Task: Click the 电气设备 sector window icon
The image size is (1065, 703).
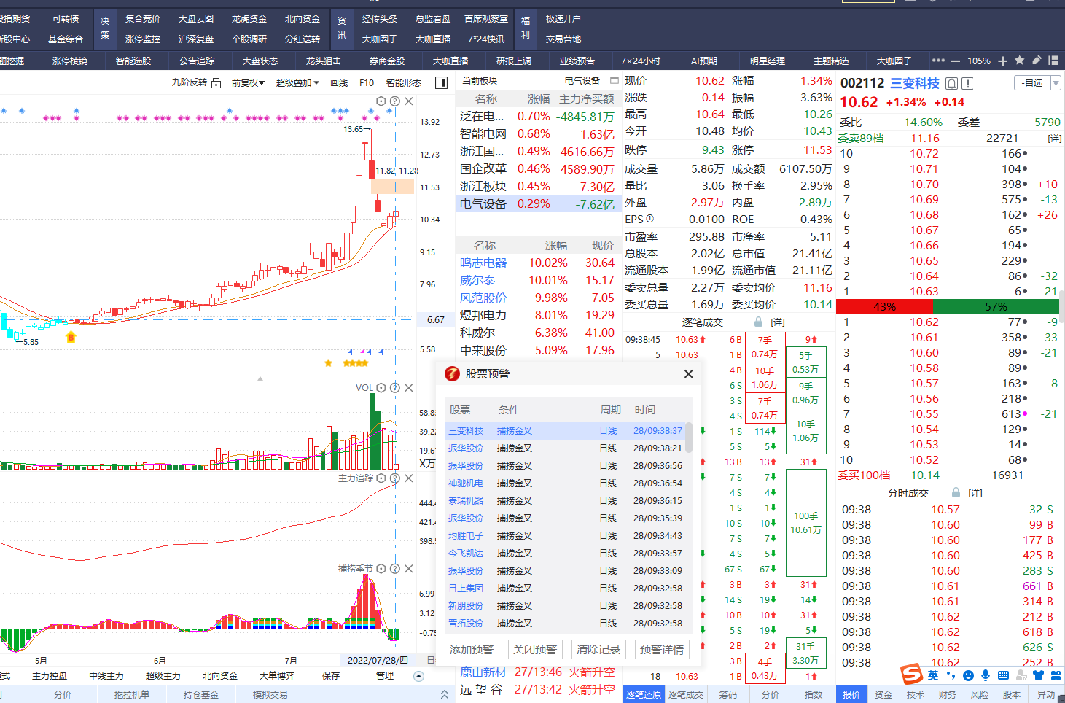Action: point(615,81)
